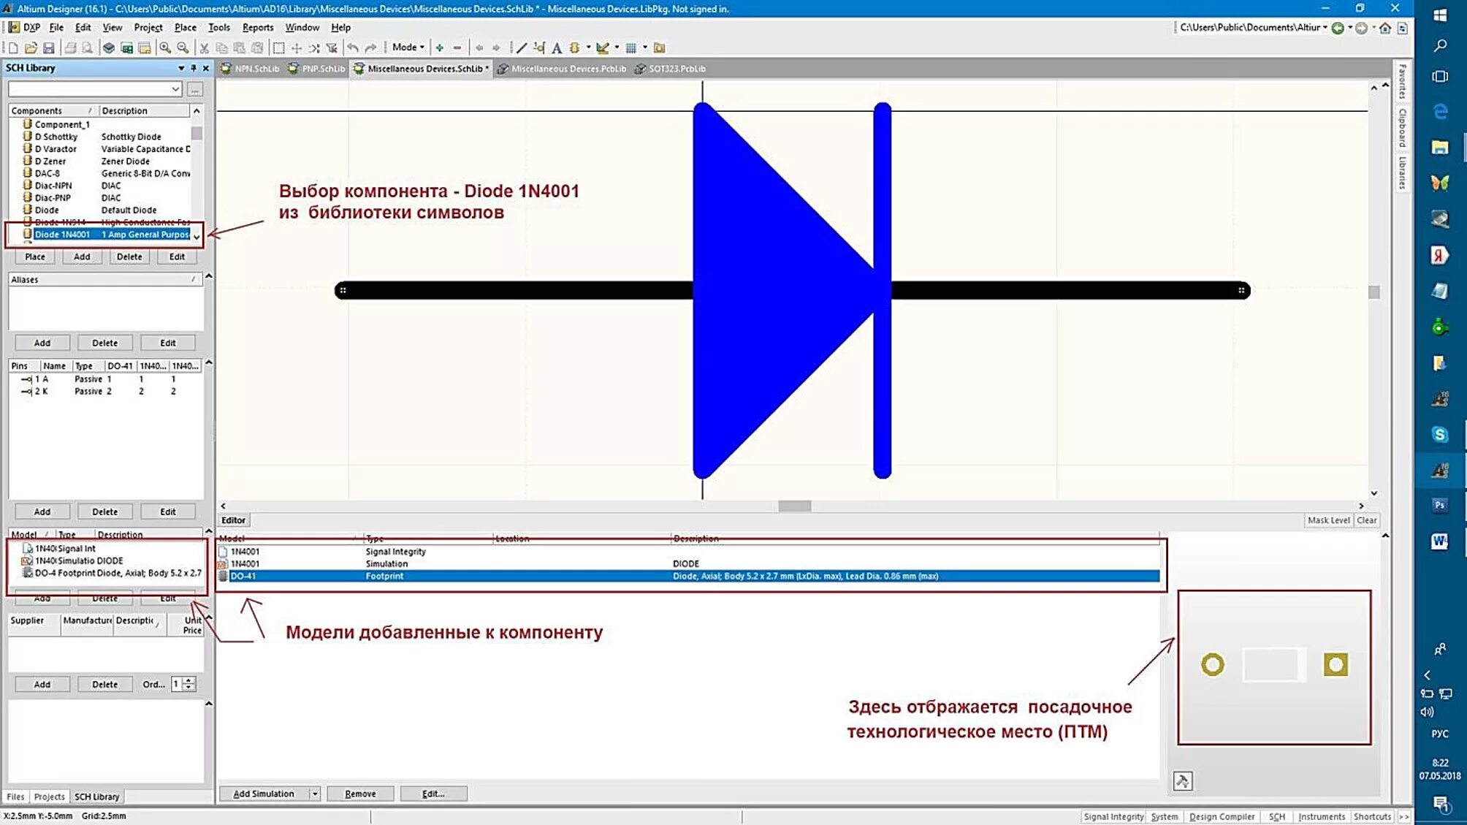
Task: Click the vertical scrollbar thumb of the canvas
Action: click(x=1373, y=292)
